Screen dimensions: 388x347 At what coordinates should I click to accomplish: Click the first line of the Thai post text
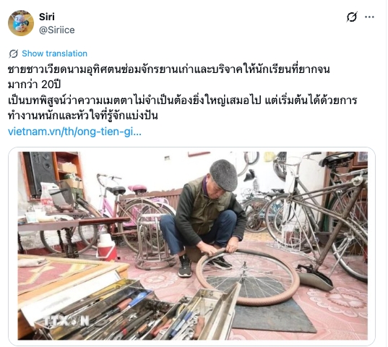[169, 69]
